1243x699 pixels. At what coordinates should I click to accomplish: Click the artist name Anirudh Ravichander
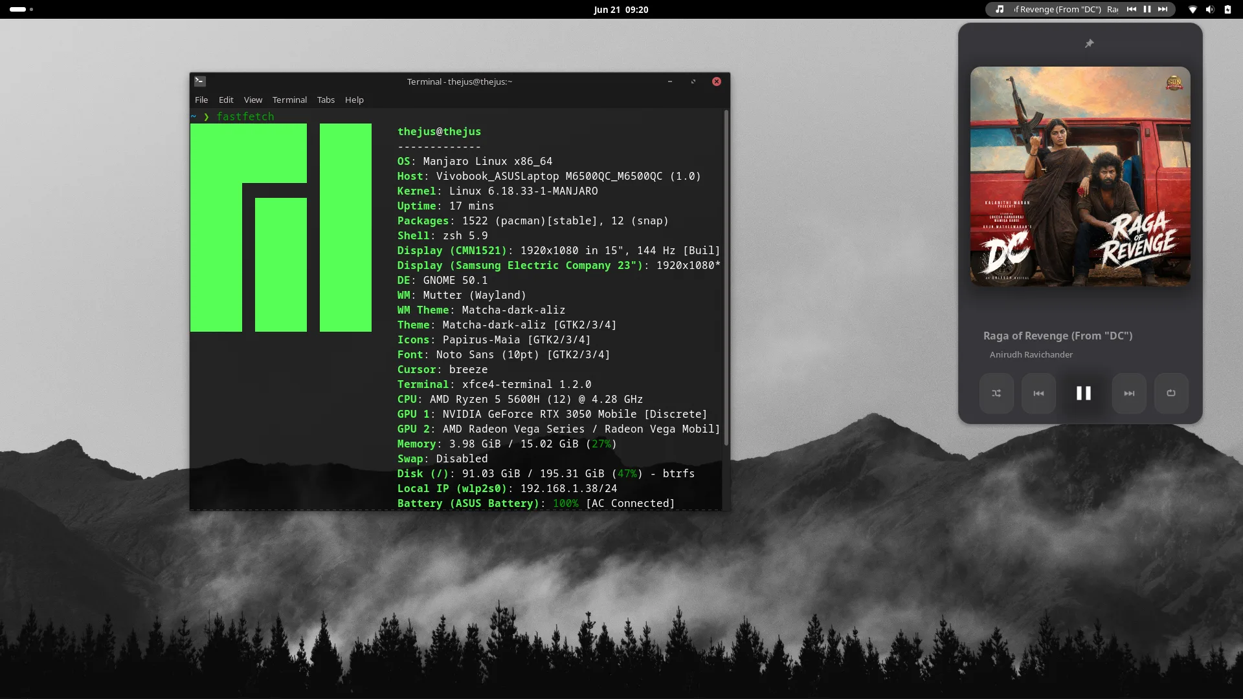[1031, 354]
